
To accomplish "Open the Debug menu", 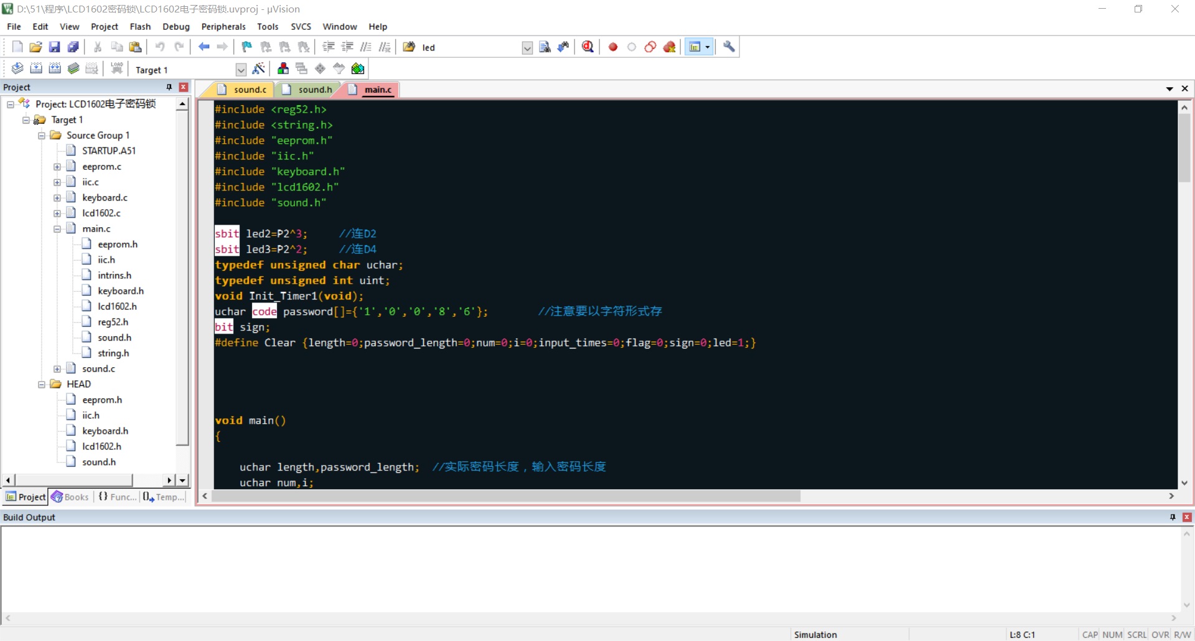I will (176, 26).
